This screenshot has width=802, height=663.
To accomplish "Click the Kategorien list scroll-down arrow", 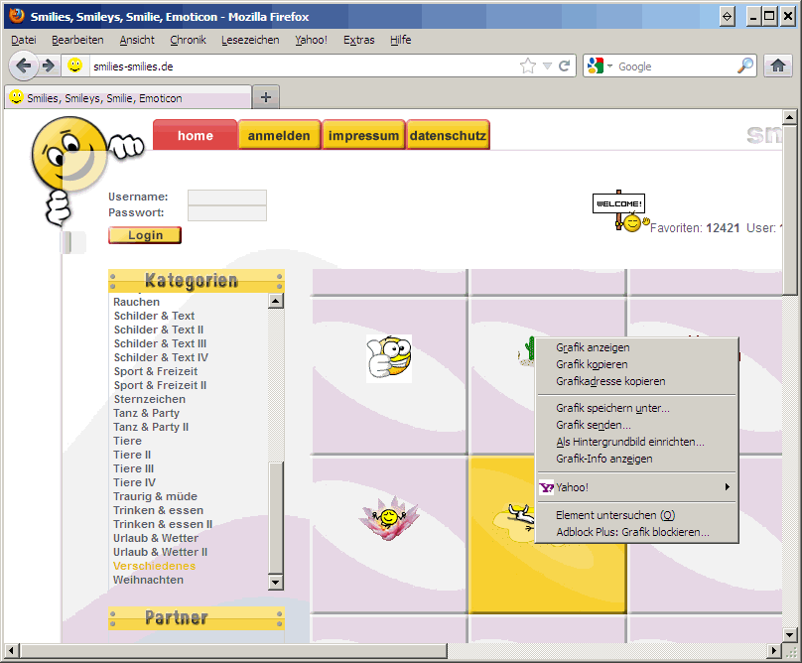I will pyautogui.click(x=276, y=583).
